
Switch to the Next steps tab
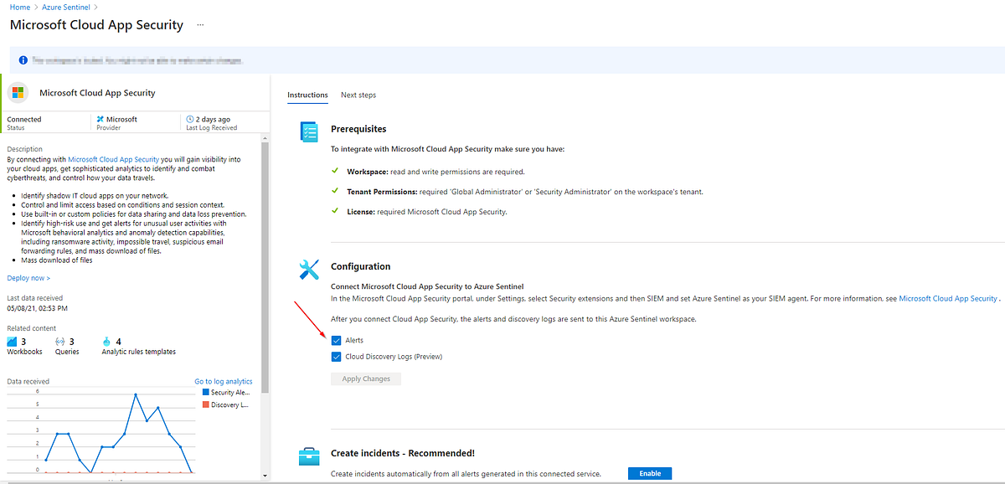click(x=358, y=95)
